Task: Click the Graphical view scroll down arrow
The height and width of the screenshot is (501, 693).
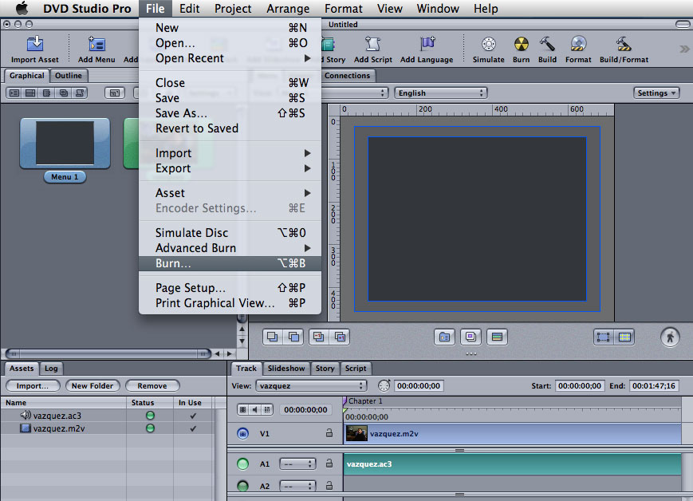Action: click(242, 341)
